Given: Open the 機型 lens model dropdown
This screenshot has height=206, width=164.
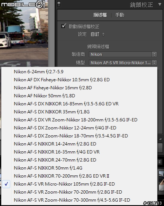Looking at the screenshot, I should pyautogui.click(x=123, y=63).
